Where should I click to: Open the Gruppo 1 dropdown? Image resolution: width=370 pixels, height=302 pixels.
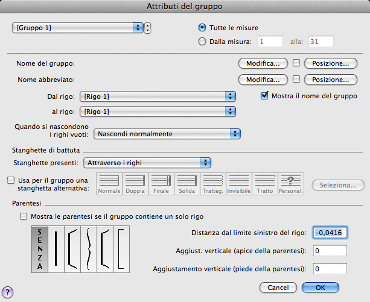point(77,28)
